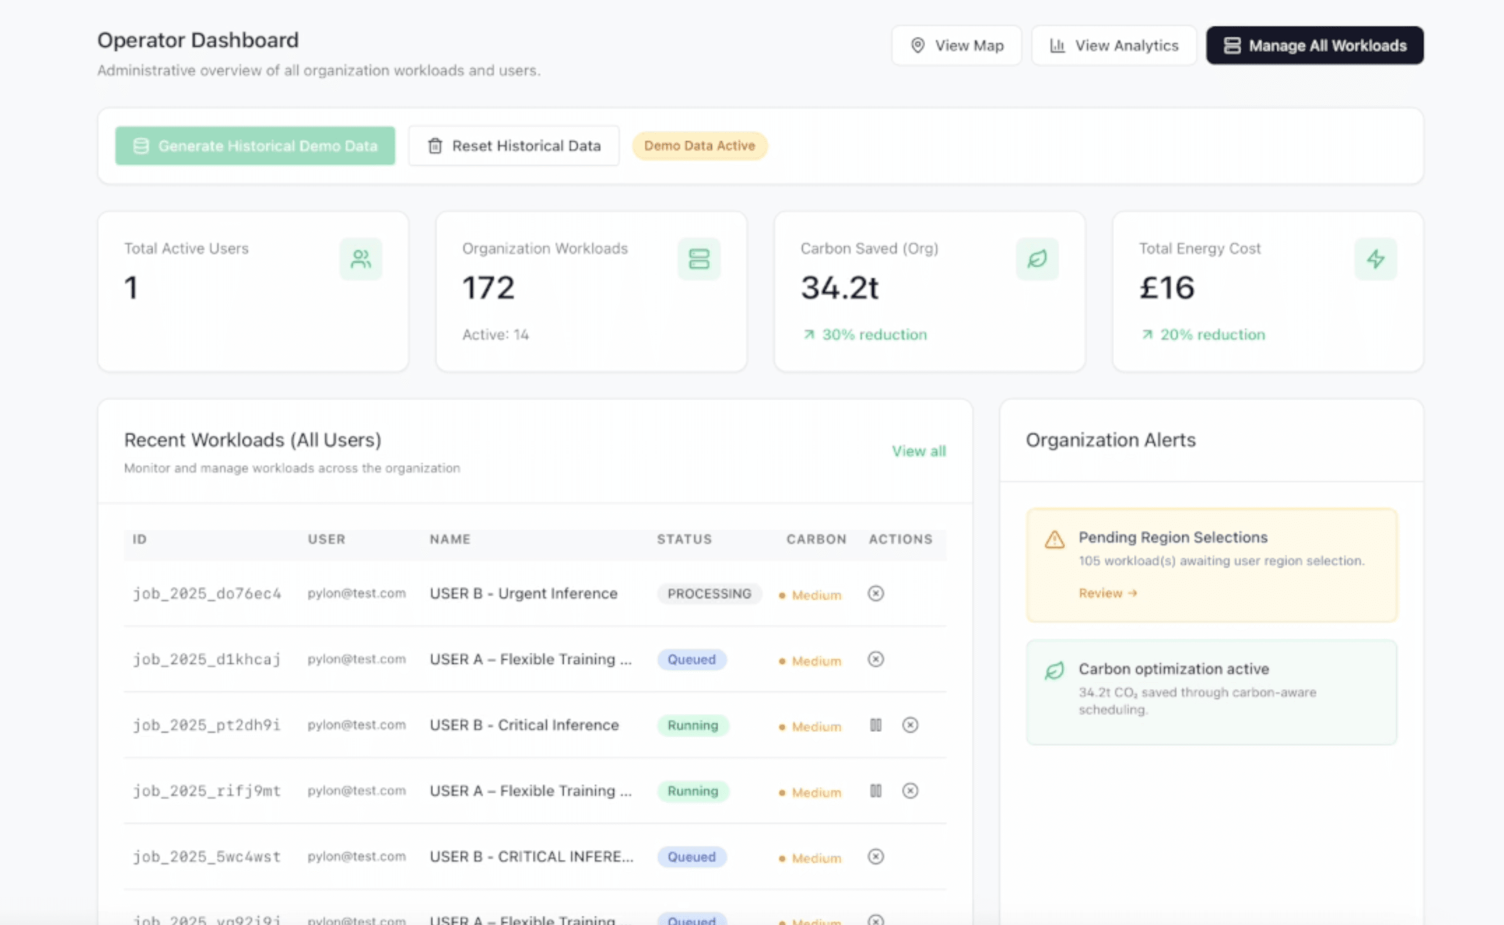This screenshot has width=1504, height=925.
Task: Click the users icon in Total Active Users
Action: pyautogui.click(x=361, y=259)
